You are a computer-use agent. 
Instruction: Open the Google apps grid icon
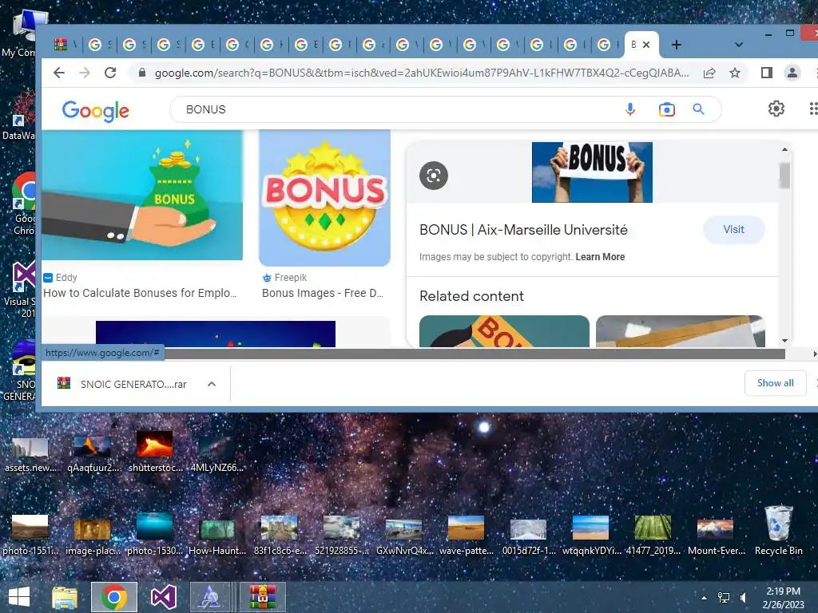(x=812, y=109)
